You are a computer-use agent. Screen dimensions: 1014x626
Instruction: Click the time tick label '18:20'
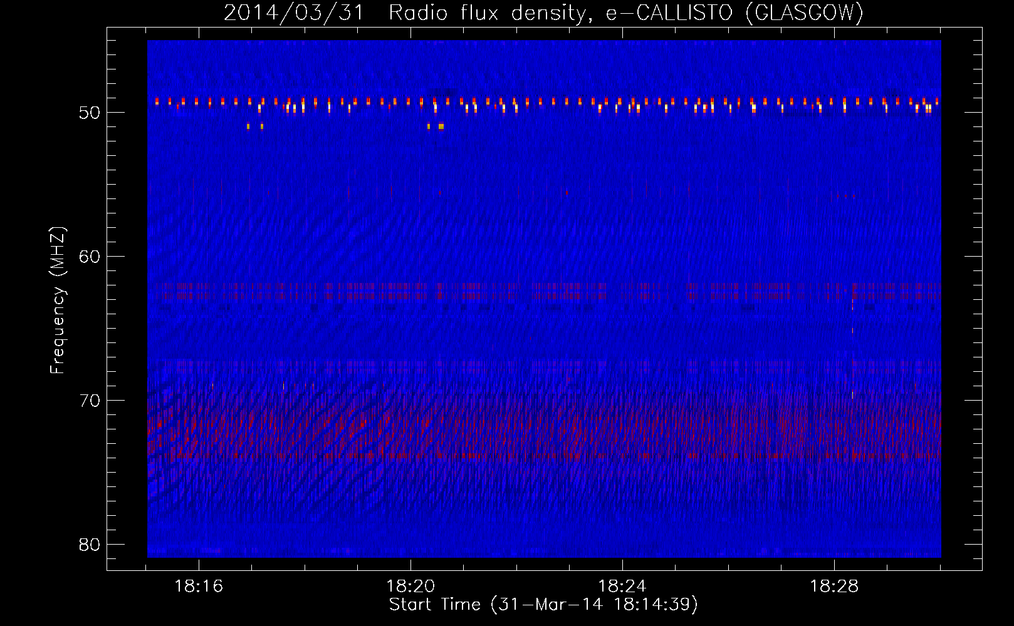pos(410,587)
